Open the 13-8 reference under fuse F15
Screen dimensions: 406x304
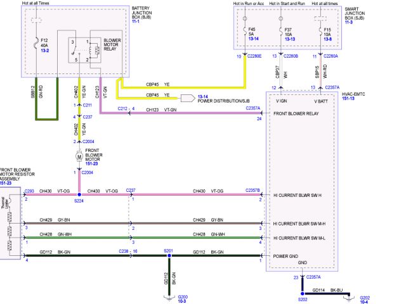tap(327, 39)
